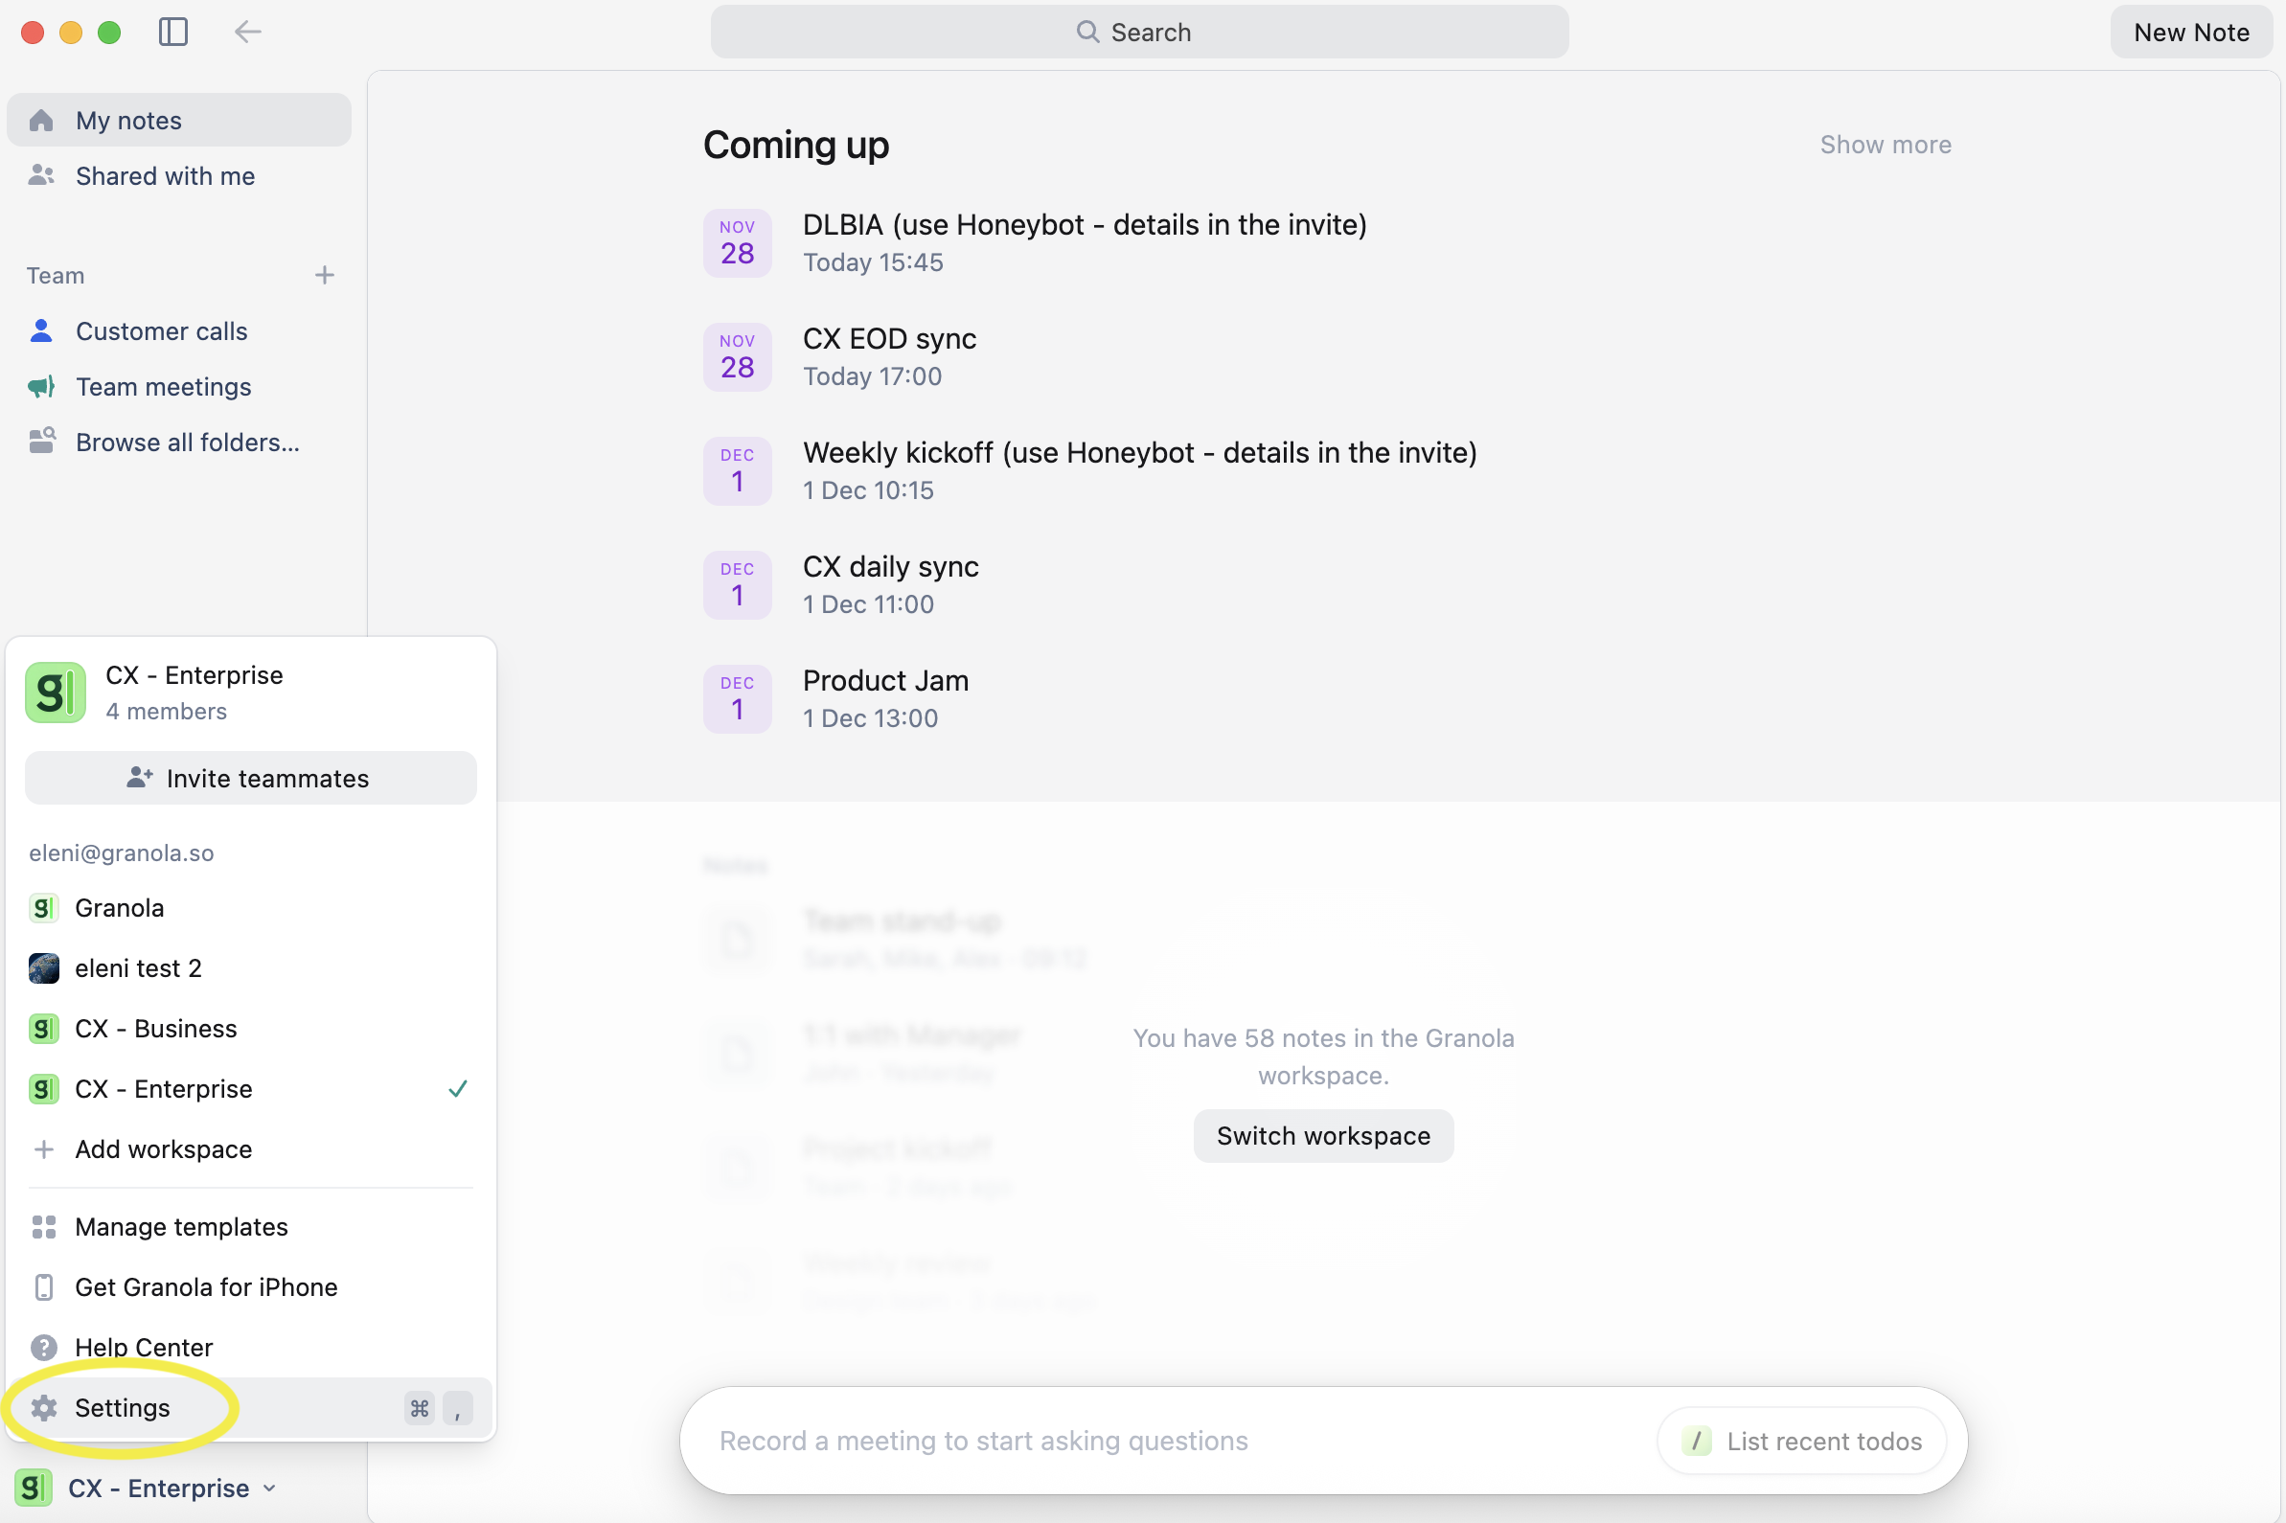Image resolution: width=2286 pixels, height=1523 pixels.
Task: Open Manage templates
Action: coord(182,1226)
